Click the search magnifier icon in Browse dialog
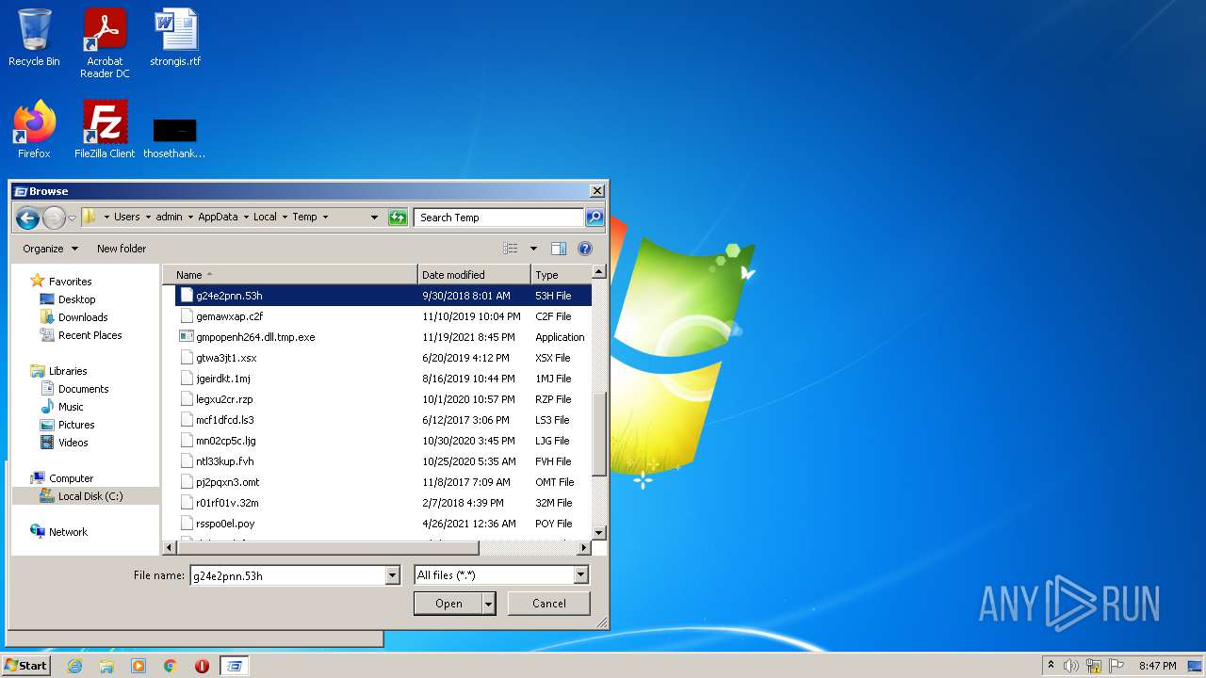 click(x=594, y=218)
